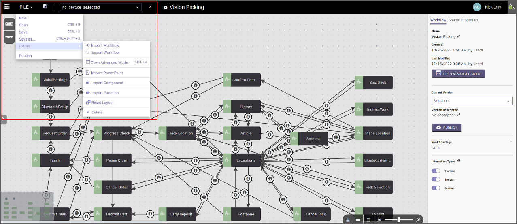Select the add-component tool in left toolbar
517x224 pixels.
point(9,24)
